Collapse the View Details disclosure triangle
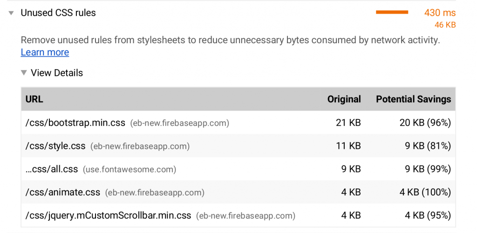 (x=23, y=73)
